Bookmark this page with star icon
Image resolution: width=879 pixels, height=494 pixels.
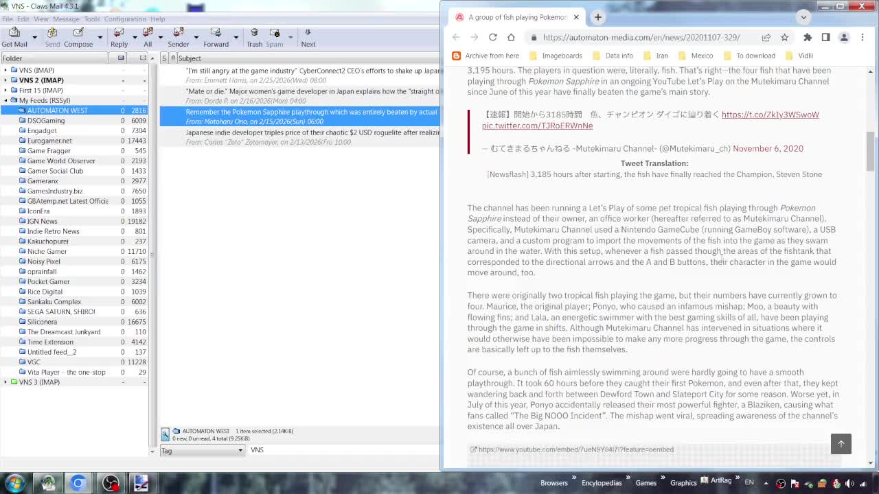784,37
